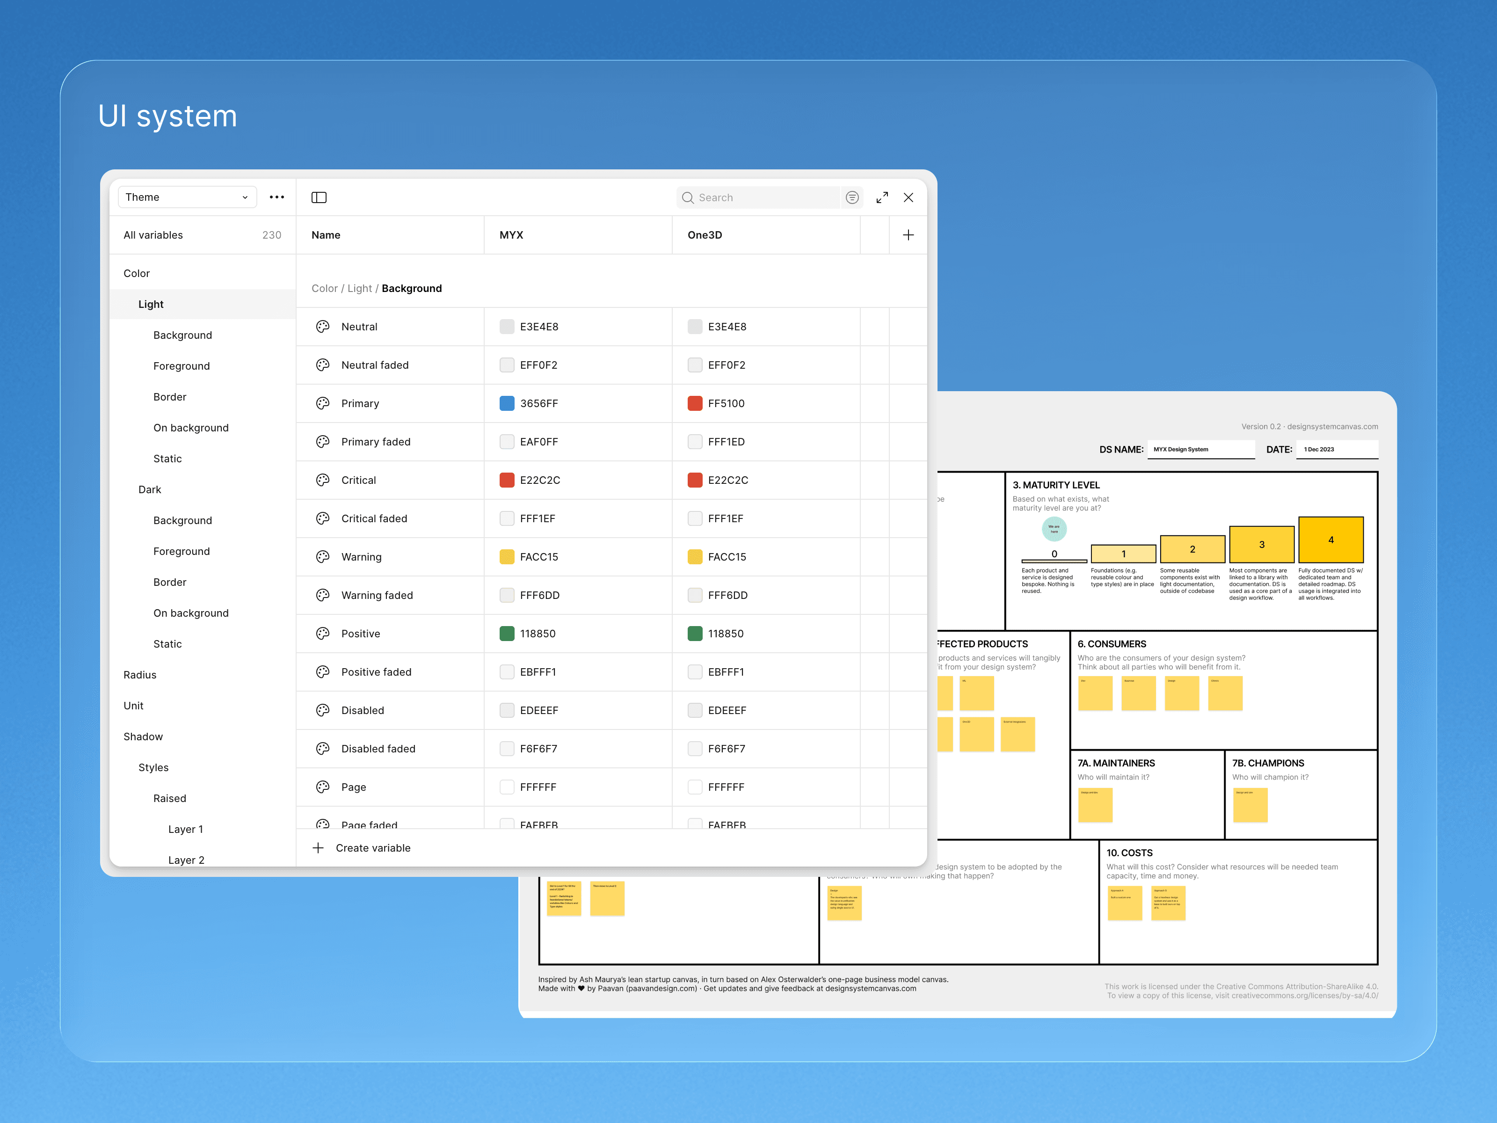This screenshot has height=1123, width=1497.
Task: Click the MYX Primary blue swatch
Action: coord(507,403)
